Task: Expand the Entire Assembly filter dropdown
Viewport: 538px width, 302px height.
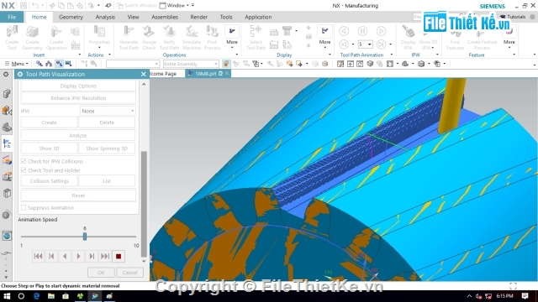Action: [191, 64]
